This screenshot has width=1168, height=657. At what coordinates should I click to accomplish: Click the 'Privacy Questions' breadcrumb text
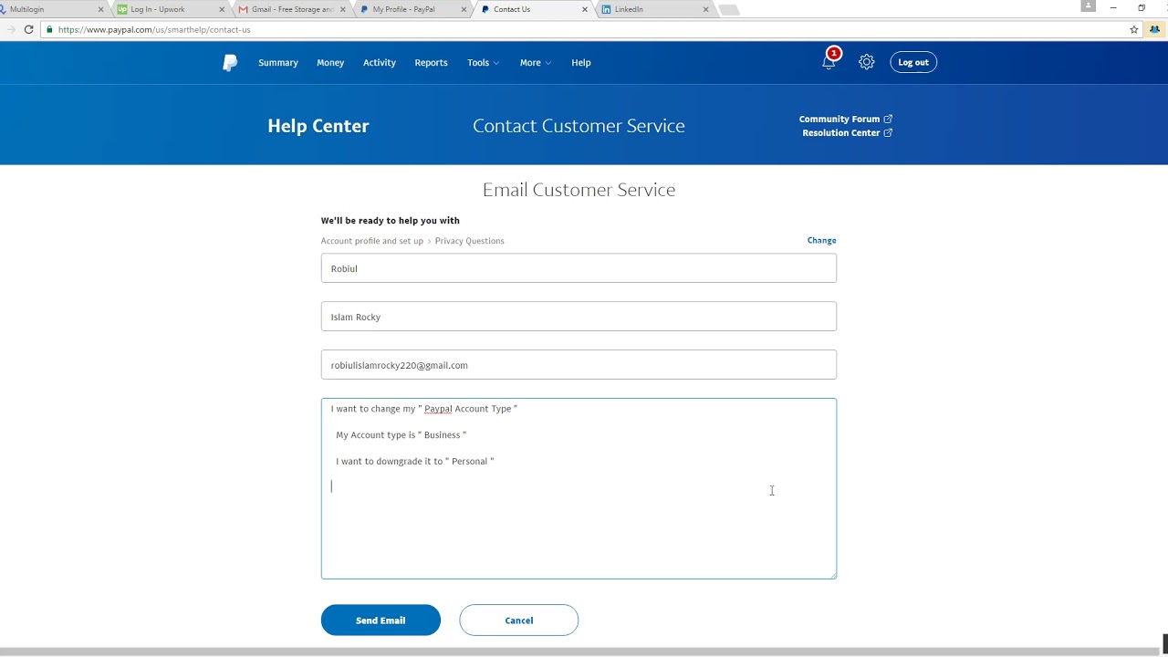pos(469,241)
